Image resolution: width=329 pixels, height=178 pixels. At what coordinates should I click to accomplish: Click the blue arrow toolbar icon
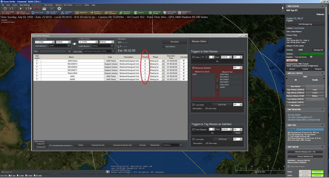(51, 8)
